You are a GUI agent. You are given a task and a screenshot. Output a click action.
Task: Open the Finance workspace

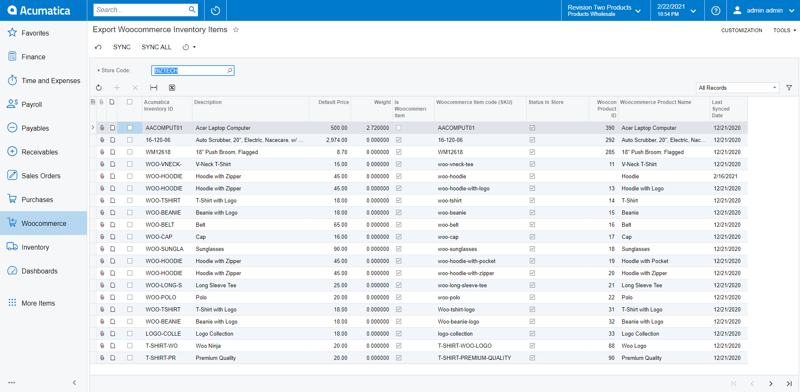43,57
